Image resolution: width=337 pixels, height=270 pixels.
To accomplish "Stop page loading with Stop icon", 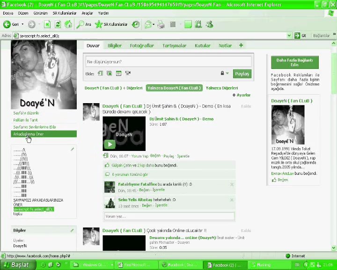I will click(x=47, y=24).
